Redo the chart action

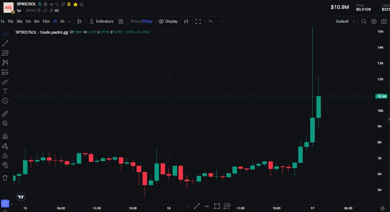tap(221, 22)
